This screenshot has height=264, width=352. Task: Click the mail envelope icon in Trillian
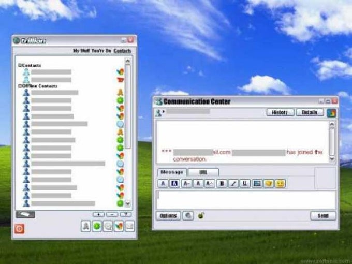[129, 226]
